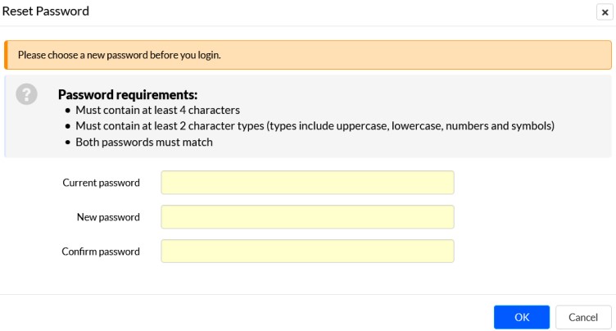Select the "at least 2 character types" requirement text
Viewport: 616px width, 331px height.
pyautogui.click(x=315, y=126)
